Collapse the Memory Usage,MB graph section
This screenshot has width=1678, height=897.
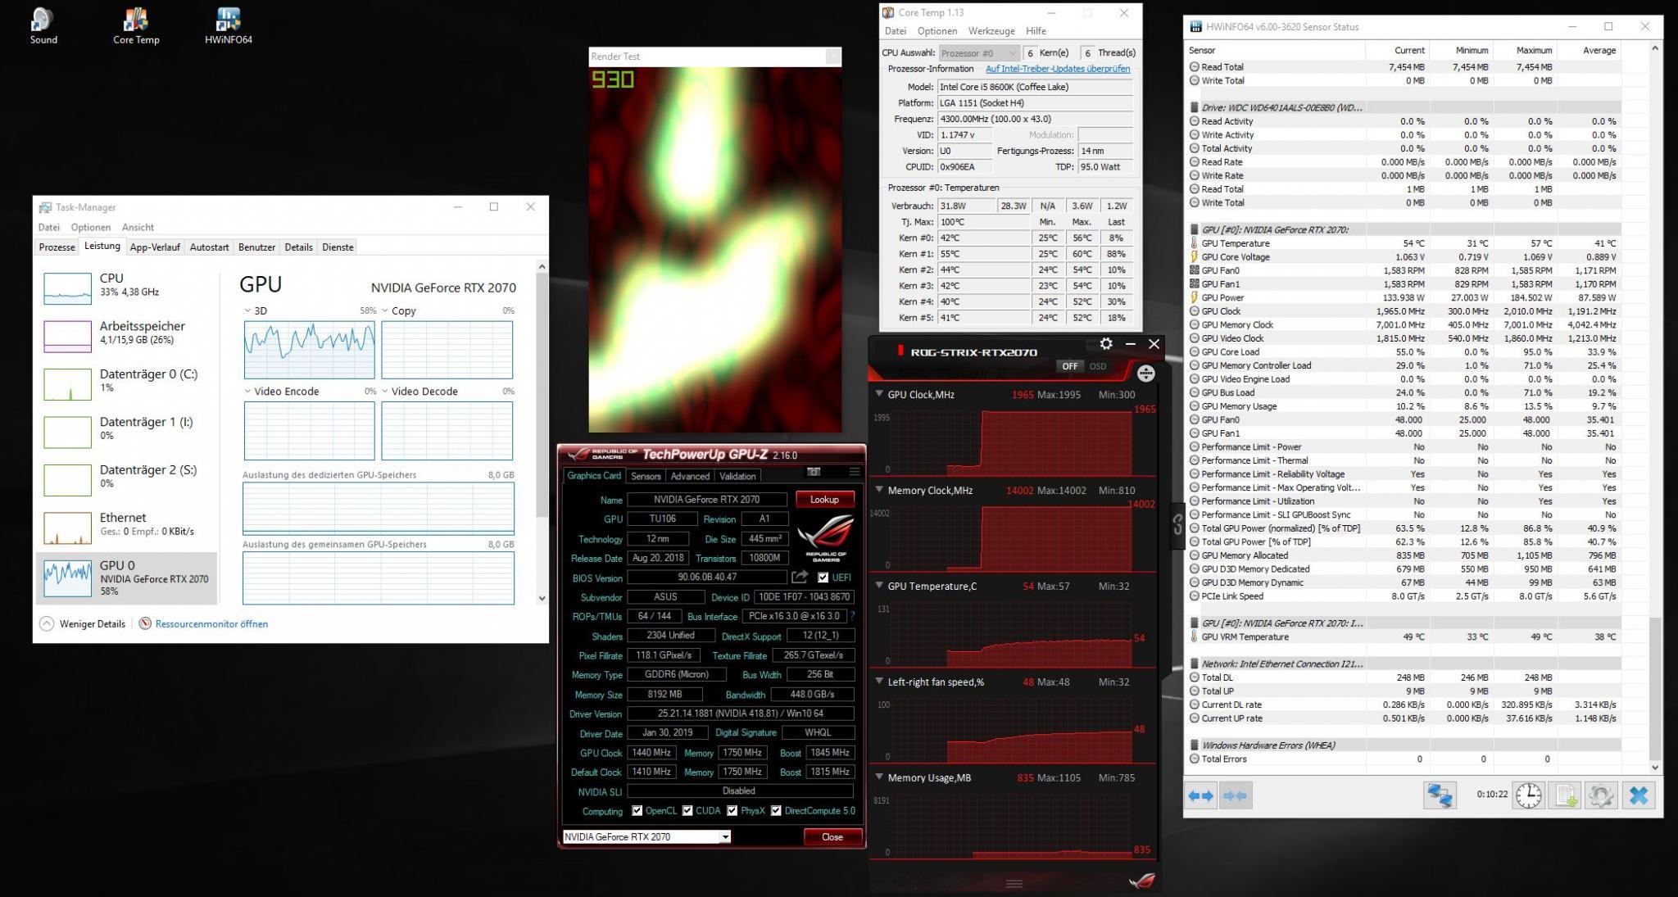(x=880, y=777)
